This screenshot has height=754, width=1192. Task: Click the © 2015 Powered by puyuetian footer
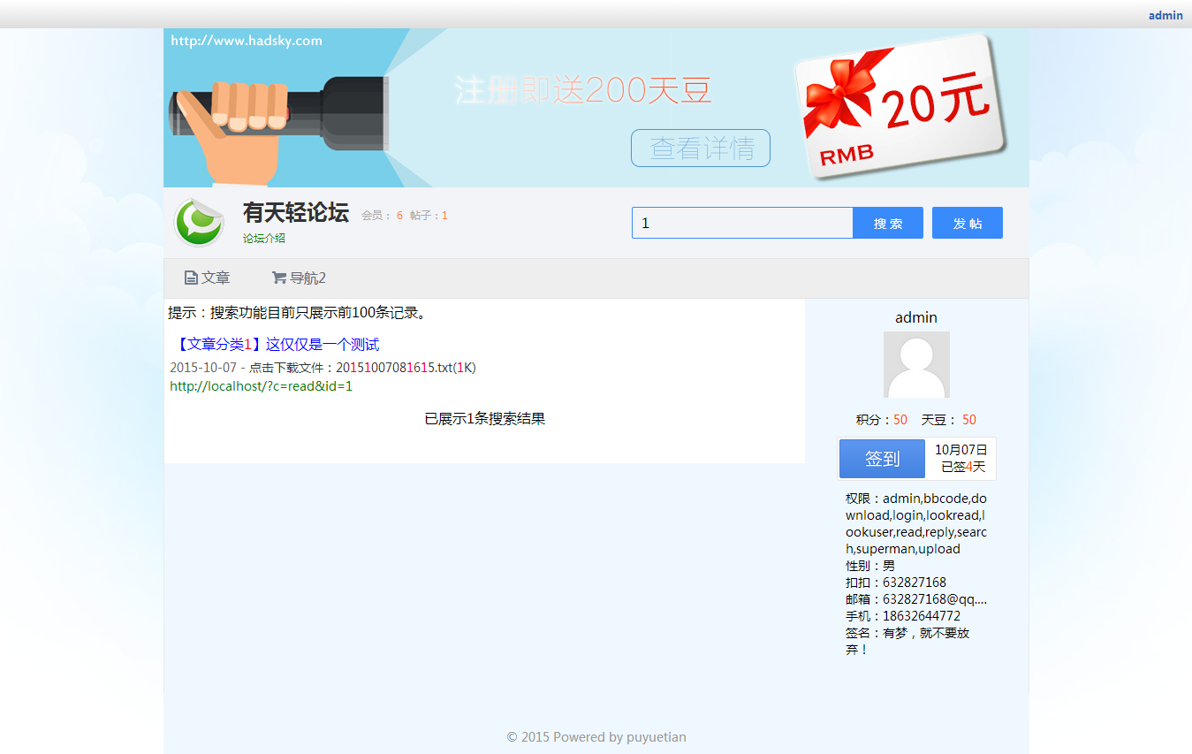596,737
